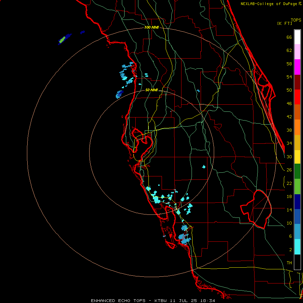Click the cyan legend swatch

(297, 247)
